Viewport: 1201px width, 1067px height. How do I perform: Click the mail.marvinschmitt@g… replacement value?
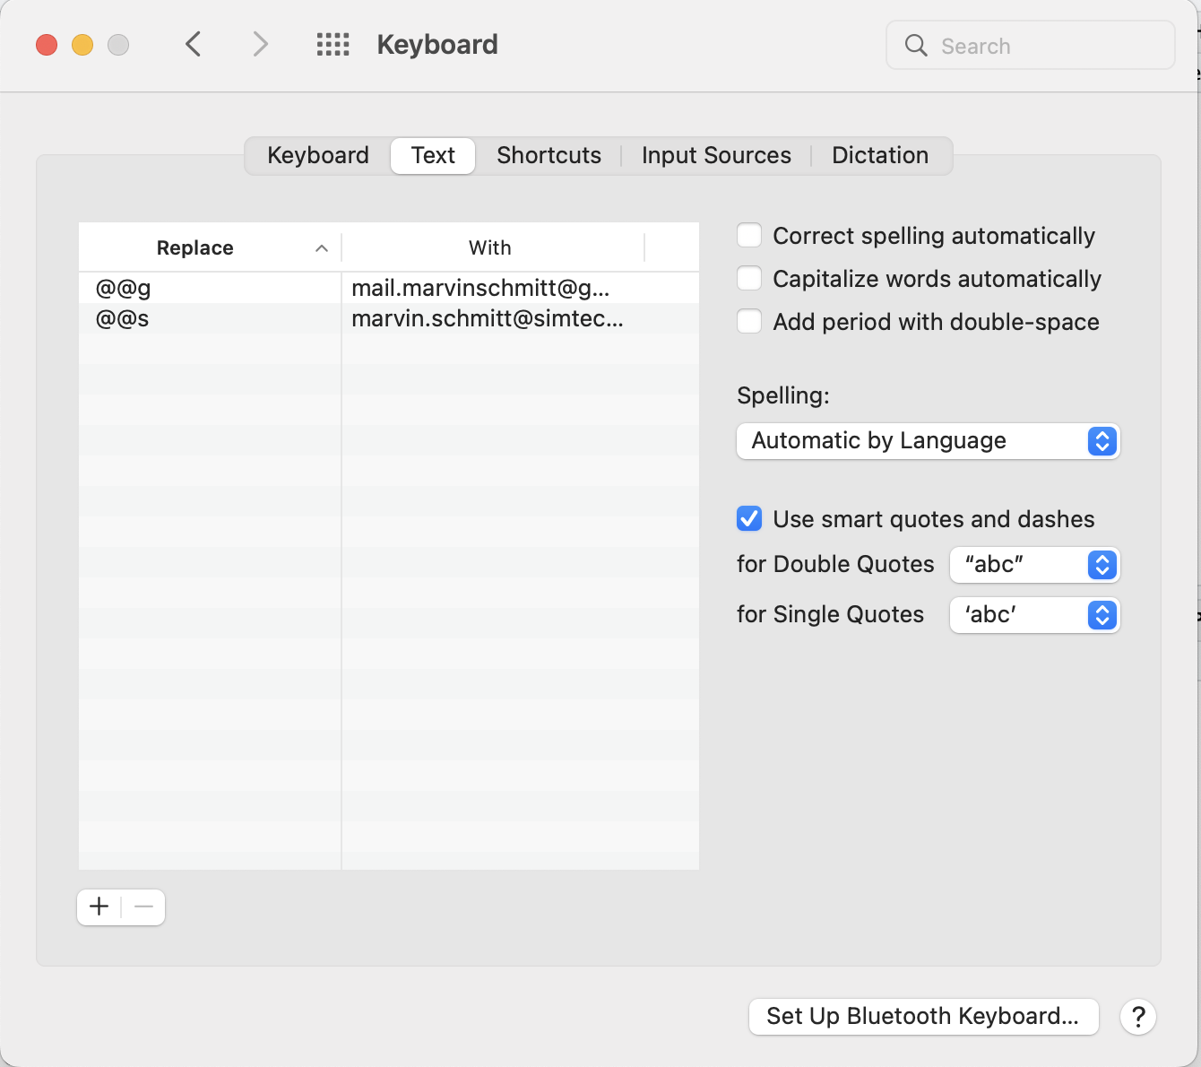(480, 288)
